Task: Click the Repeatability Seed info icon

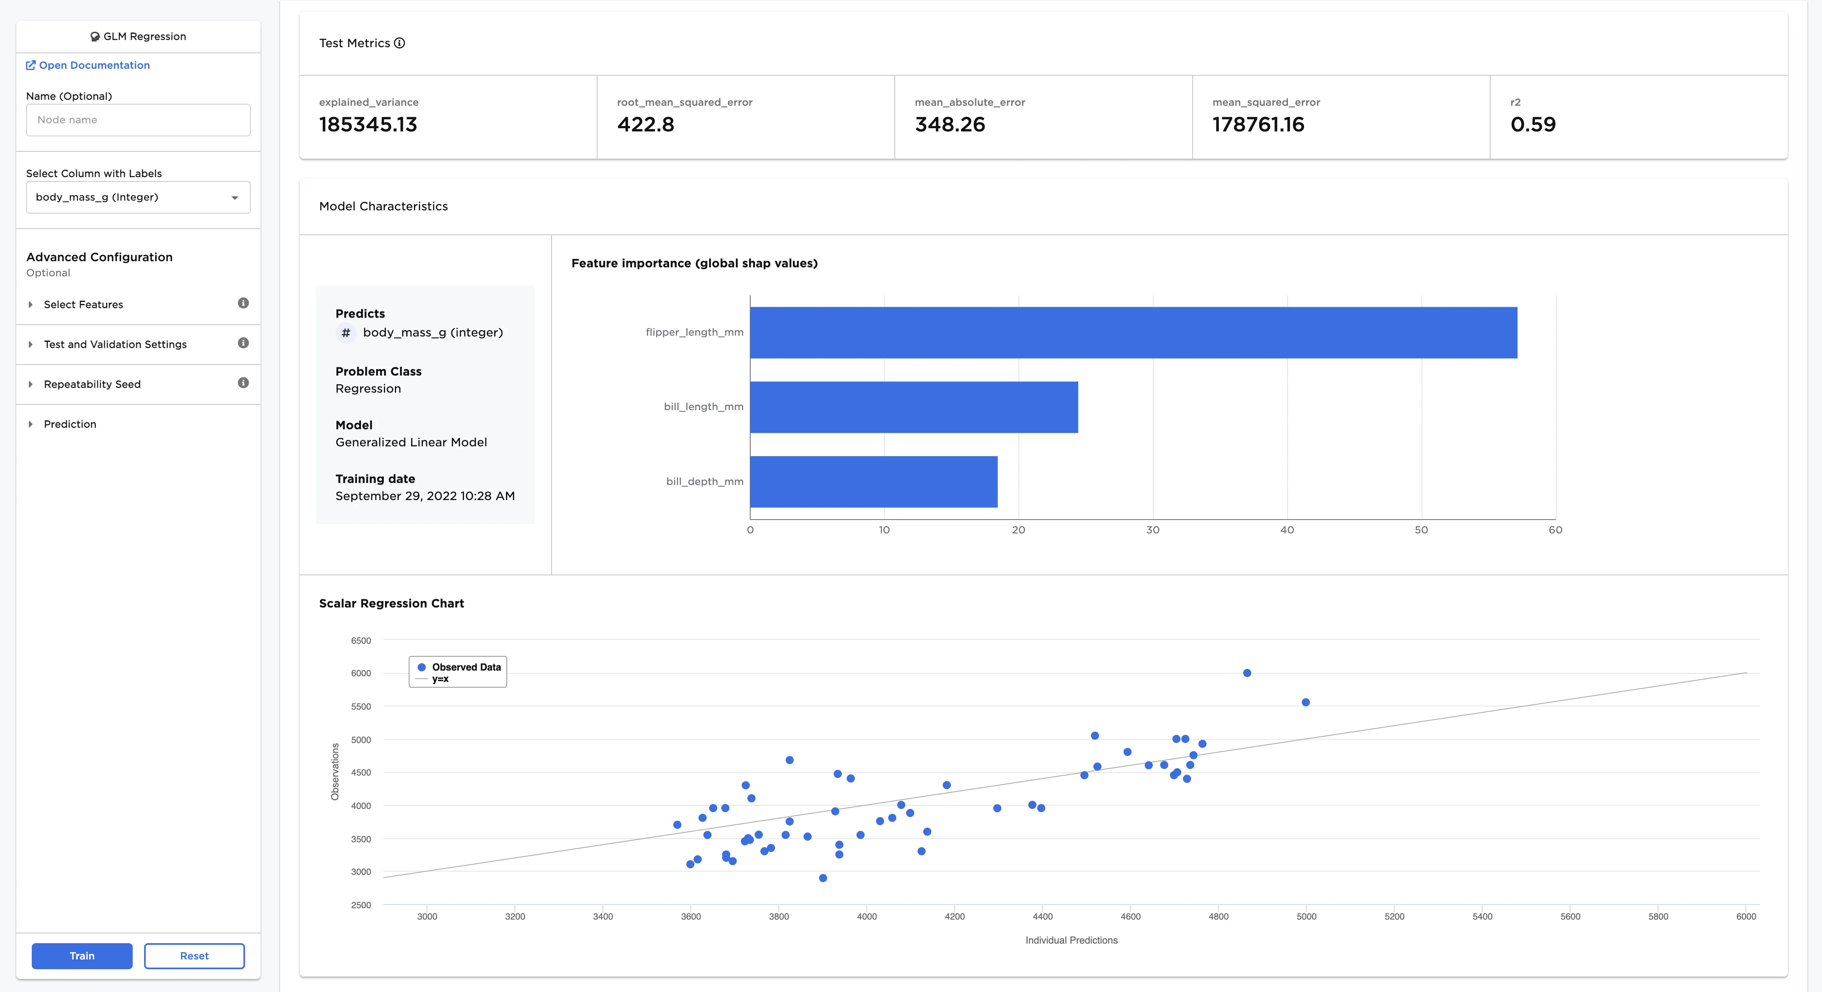Action: pyautogui.click(x=243, y=382)
